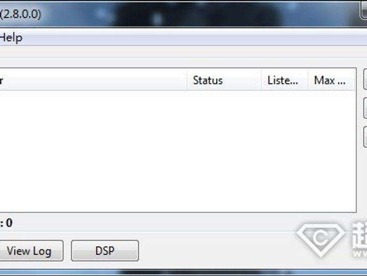The image size is (367, 276).
Task: Open the DSP settings button
Action: (x=105, y=250)
